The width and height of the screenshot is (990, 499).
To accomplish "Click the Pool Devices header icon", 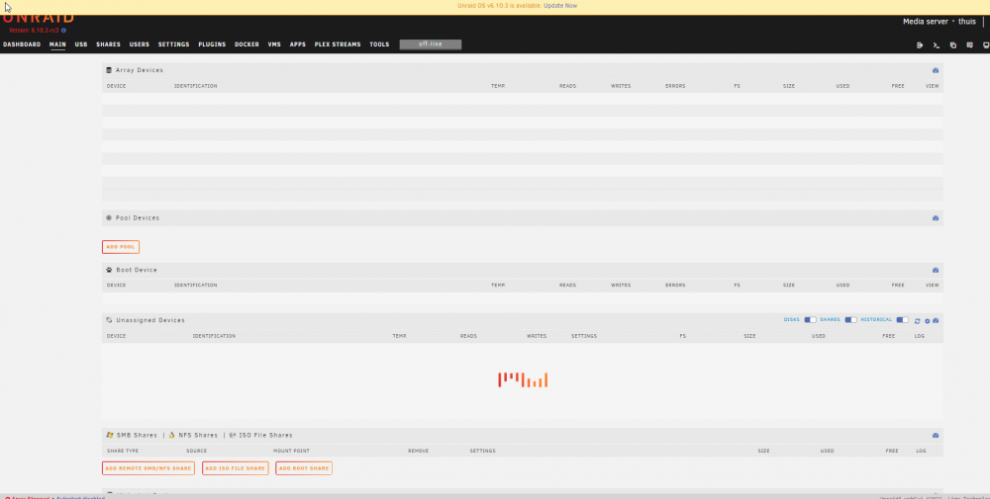I will (x=109, y=218).
